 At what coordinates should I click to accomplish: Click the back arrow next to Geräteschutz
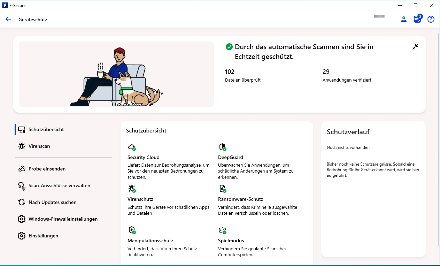(x=8, y=20)
